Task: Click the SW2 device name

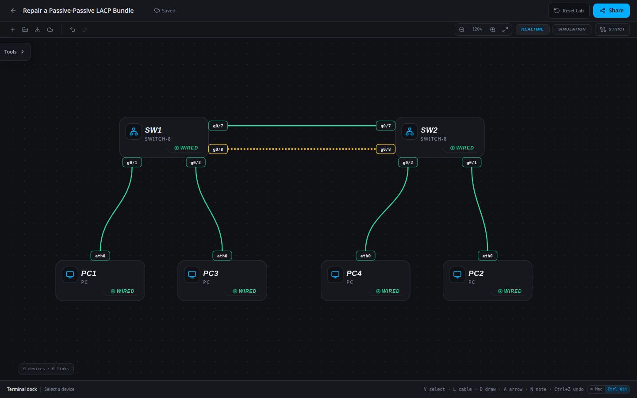Action: (429, 130)
